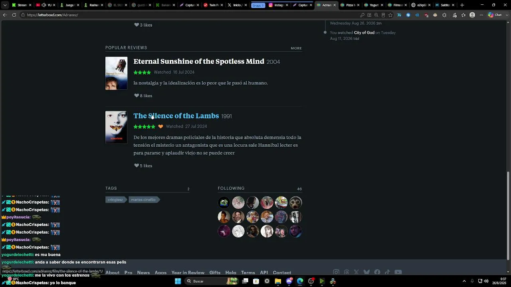511x287 pixels.
Task: Open More popular reviews link
Action: tap(296, 48)
